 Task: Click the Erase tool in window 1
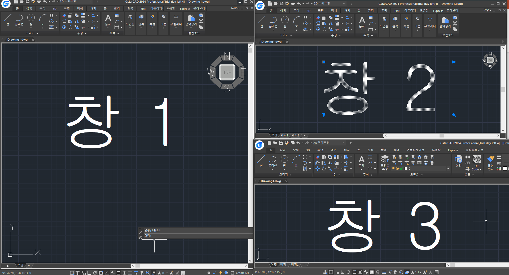click(x=64, y=15)
